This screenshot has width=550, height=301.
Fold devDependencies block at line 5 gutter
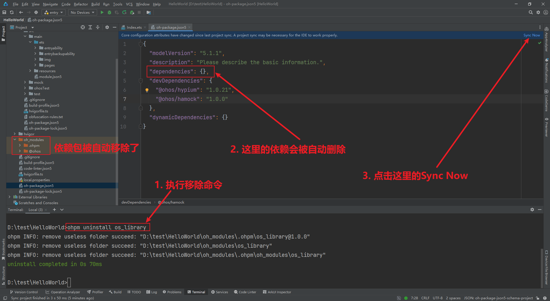tap(141, 81)
